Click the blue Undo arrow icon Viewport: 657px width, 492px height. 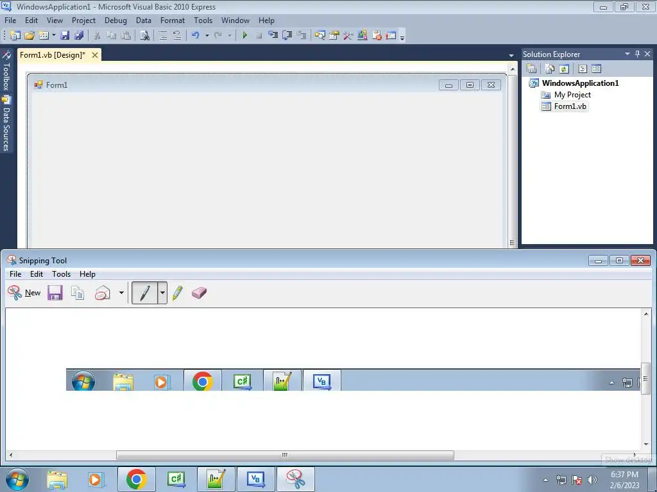coord(195,36)
